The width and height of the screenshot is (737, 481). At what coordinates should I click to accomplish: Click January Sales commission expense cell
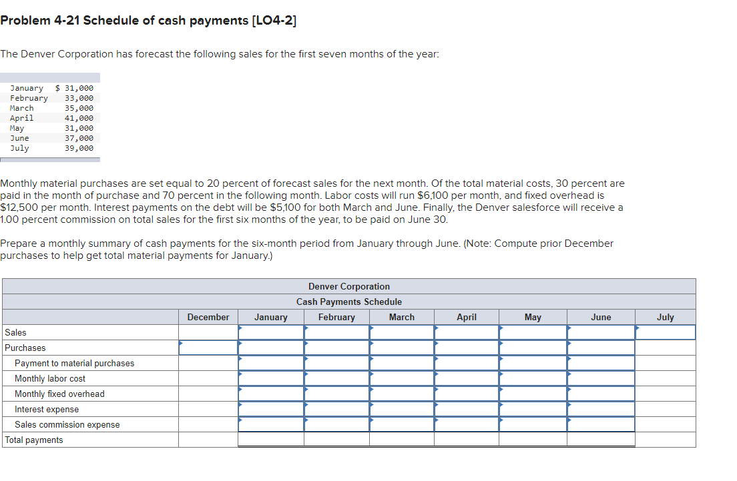click(x=271, y=424)
